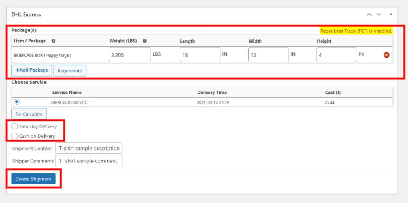This screenshot has height=203, width=408.
Task: Create the shipment
Action: click(x=33, y=179)
